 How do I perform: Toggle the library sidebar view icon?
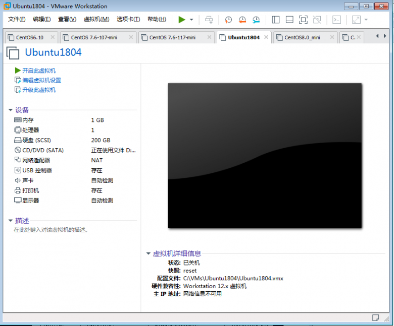(276, 20)
